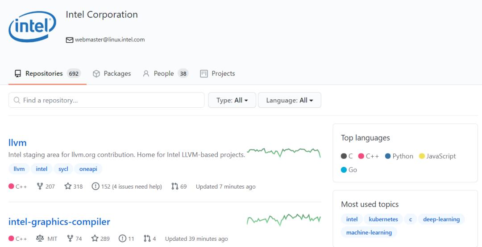Viewport: 482px width, 247px height.
Task: Click the issues icon showing 11
Action: pos(122,238)
